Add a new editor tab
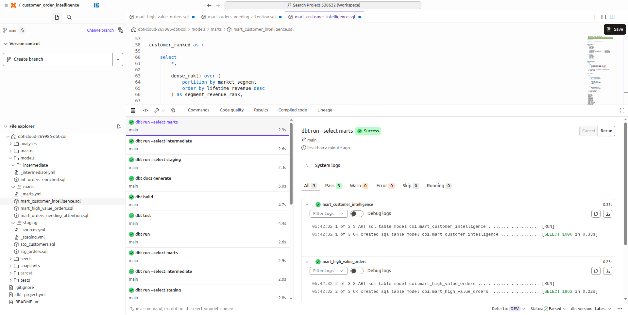628x315 pixels. pos(595,17)
